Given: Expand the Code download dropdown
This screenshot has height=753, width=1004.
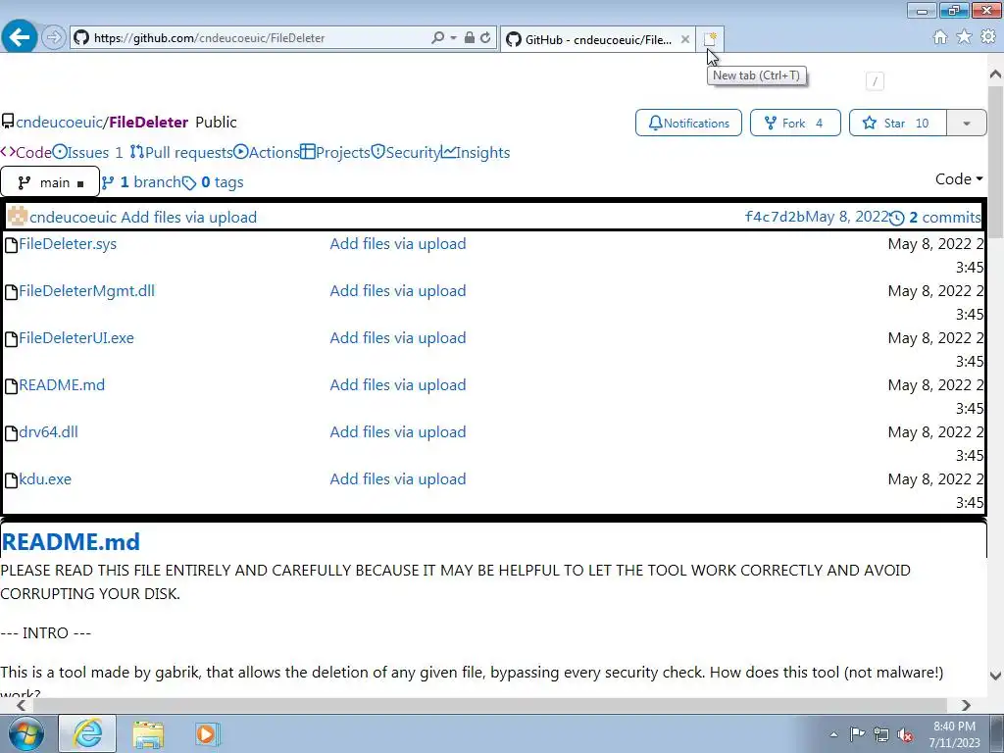Looking at the screenshot, I should 959,179.
